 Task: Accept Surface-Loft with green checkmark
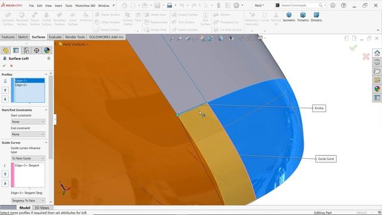(x=4, y=66)
